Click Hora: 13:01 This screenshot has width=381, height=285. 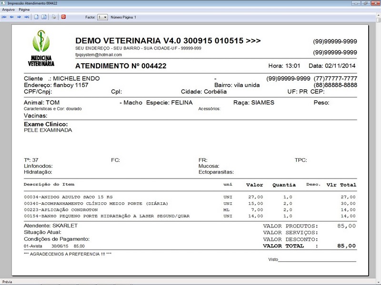pyautogui.click(x=284, y=66)
